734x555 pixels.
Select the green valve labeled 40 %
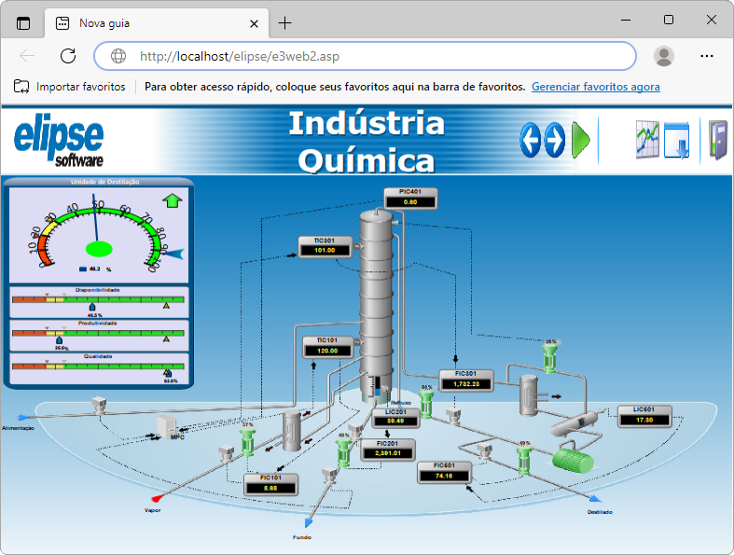344,452
